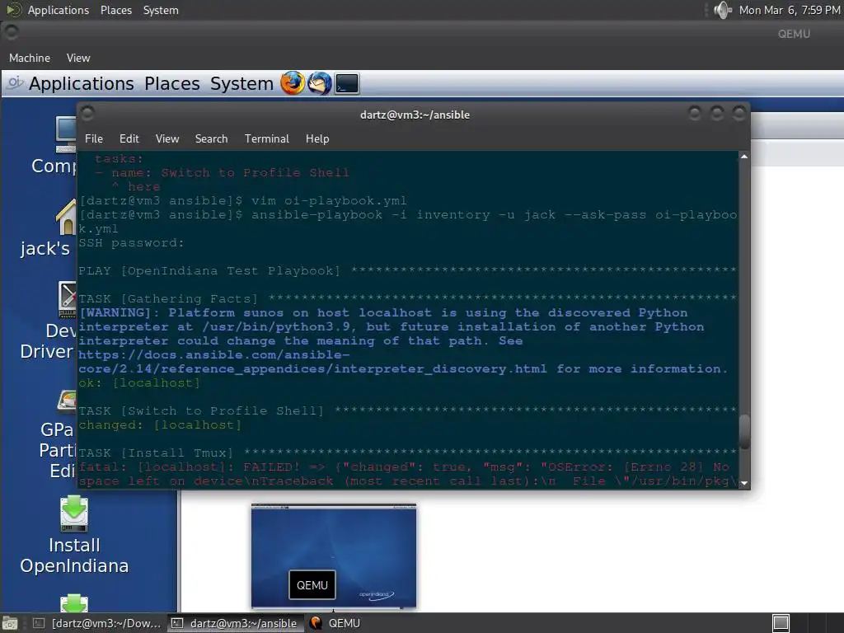This screenshot has width=844, height=633.
Task: Open the Help menu in terminal
Action: tap(317, 138)
